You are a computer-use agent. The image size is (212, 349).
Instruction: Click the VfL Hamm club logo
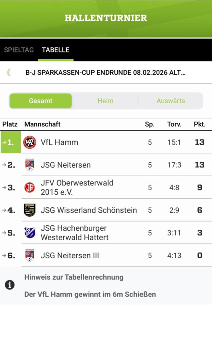click(x=30, y=142)
